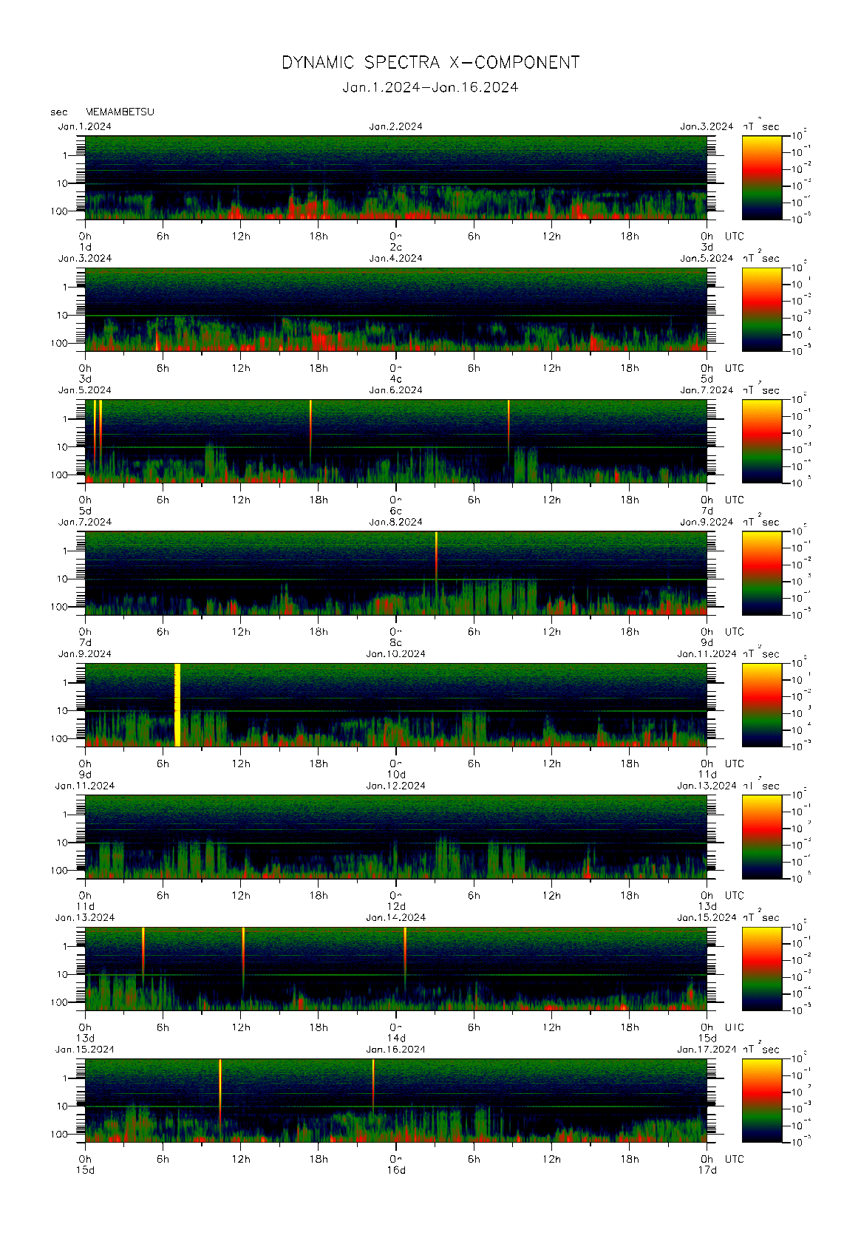Click the color scale bar beside Jan.9–Jan.11 panel

tap(762, 704)
